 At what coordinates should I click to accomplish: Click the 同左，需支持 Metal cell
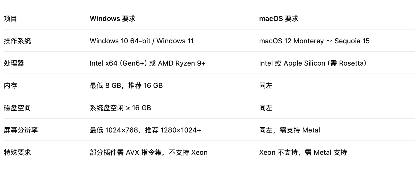pos(289,130)
